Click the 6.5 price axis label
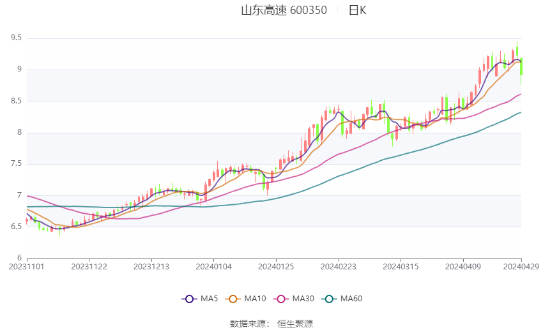This screenshot has height=330, width=543. pyautogui.click(x=16, y=227)
